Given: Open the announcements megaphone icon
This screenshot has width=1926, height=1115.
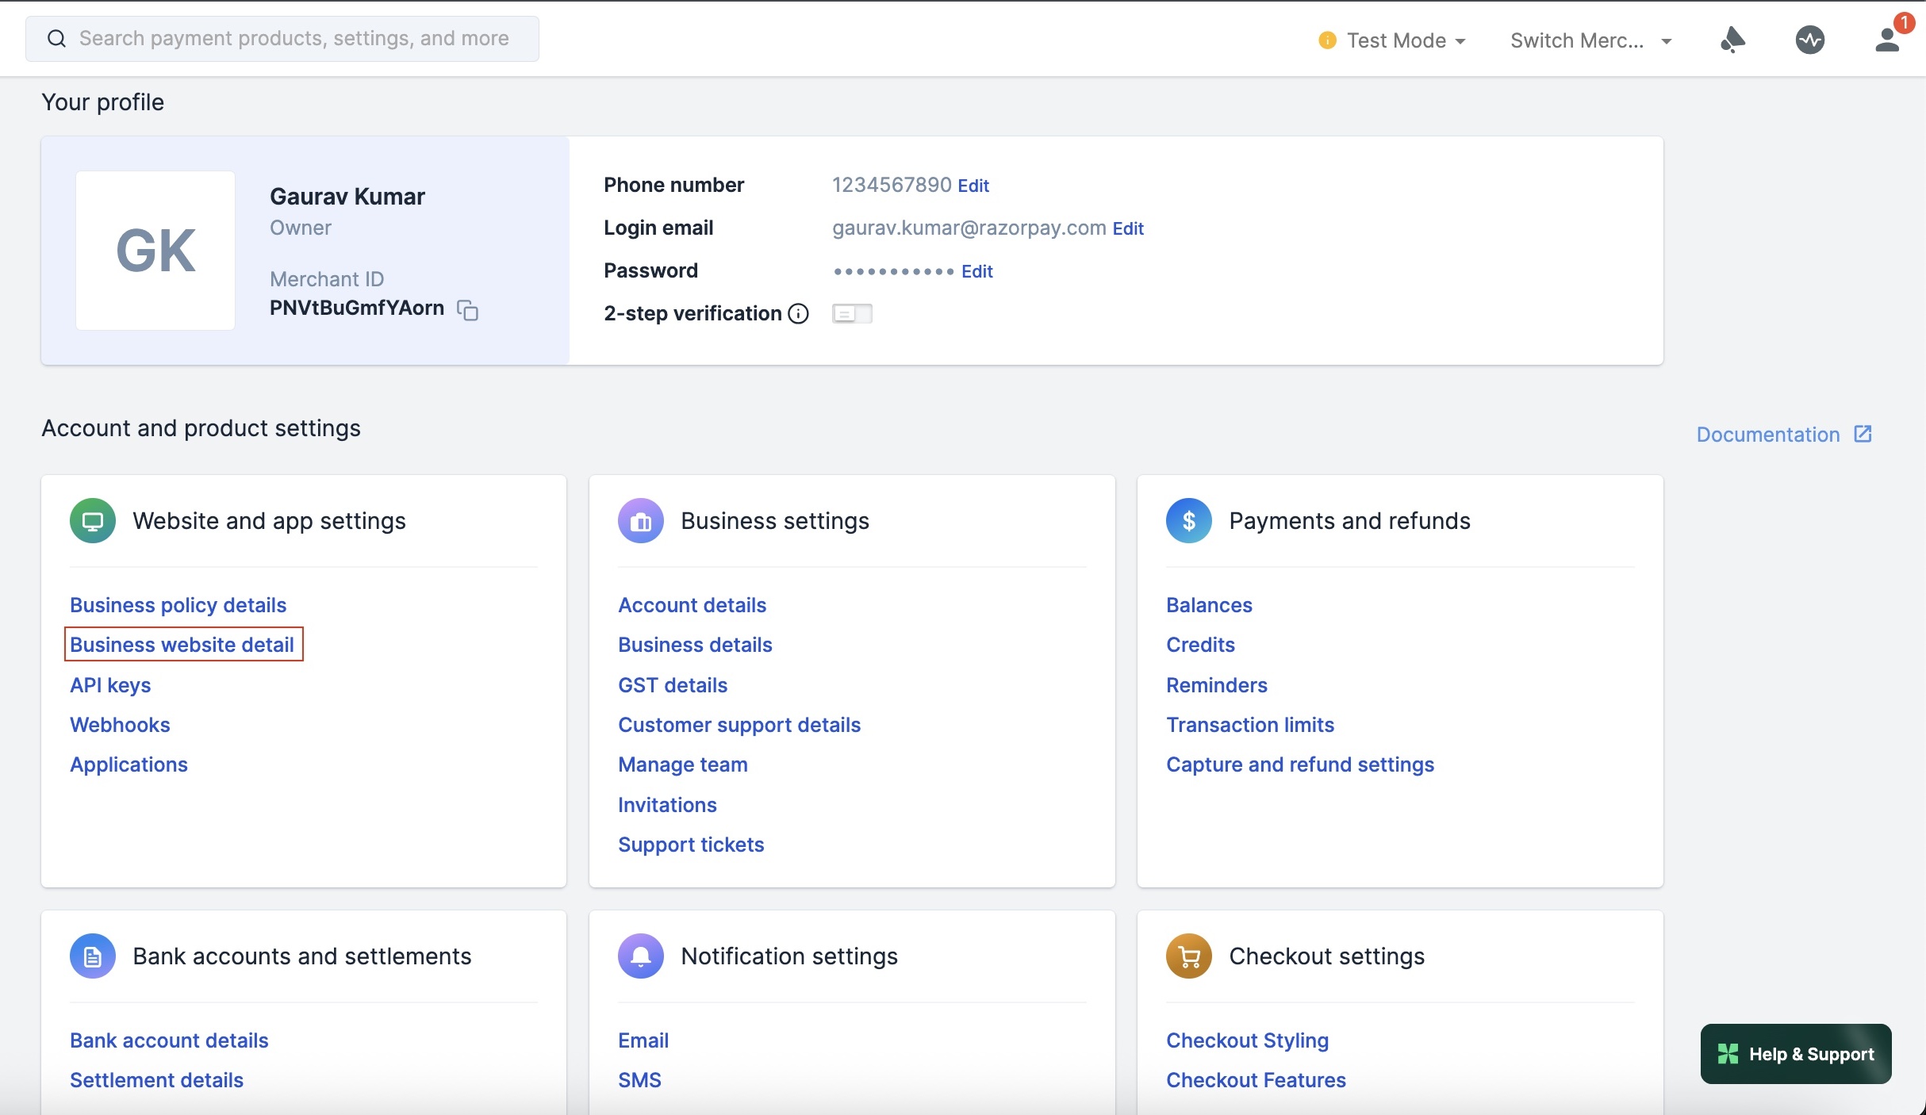Looking at the screenshot, I should pos(1732,40).
